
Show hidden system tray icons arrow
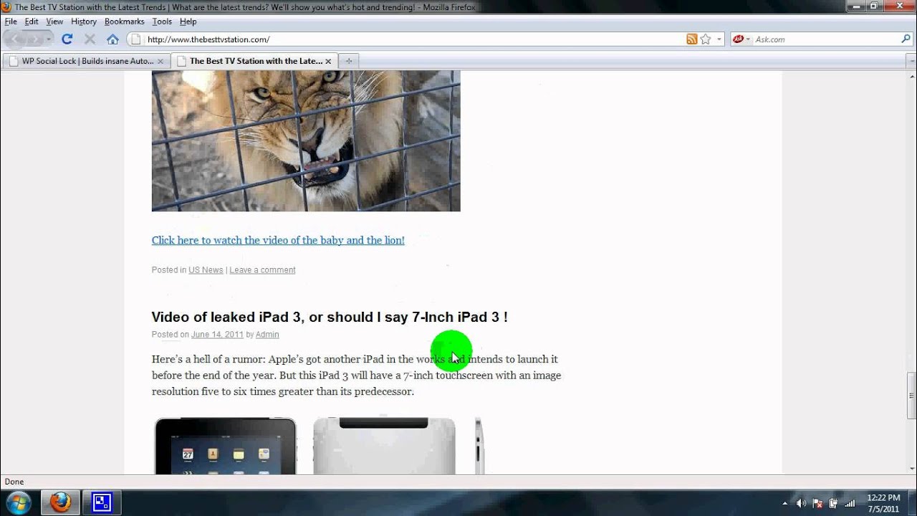[x=785, y=503]
